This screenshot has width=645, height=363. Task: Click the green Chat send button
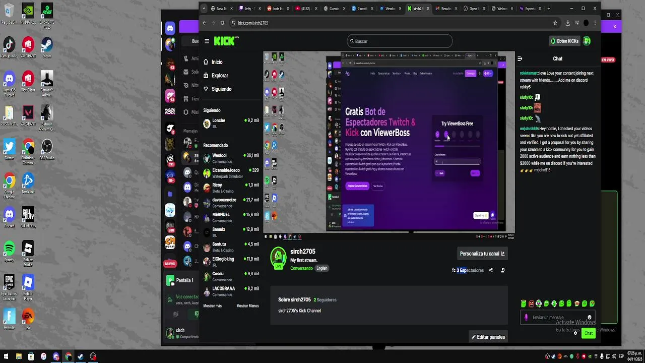[589, 333]
